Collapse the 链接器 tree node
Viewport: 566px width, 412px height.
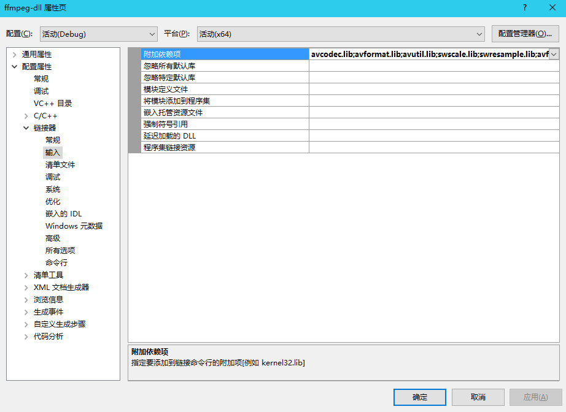(26, 128)
